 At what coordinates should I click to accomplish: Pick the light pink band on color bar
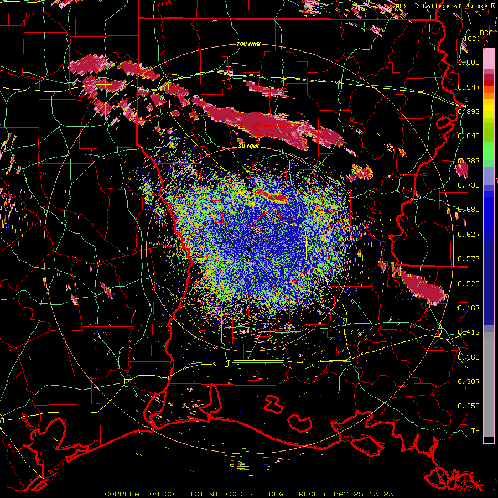489,59
